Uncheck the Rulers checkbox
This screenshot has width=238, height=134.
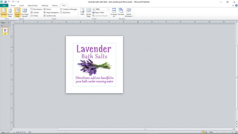click(45, 9)
